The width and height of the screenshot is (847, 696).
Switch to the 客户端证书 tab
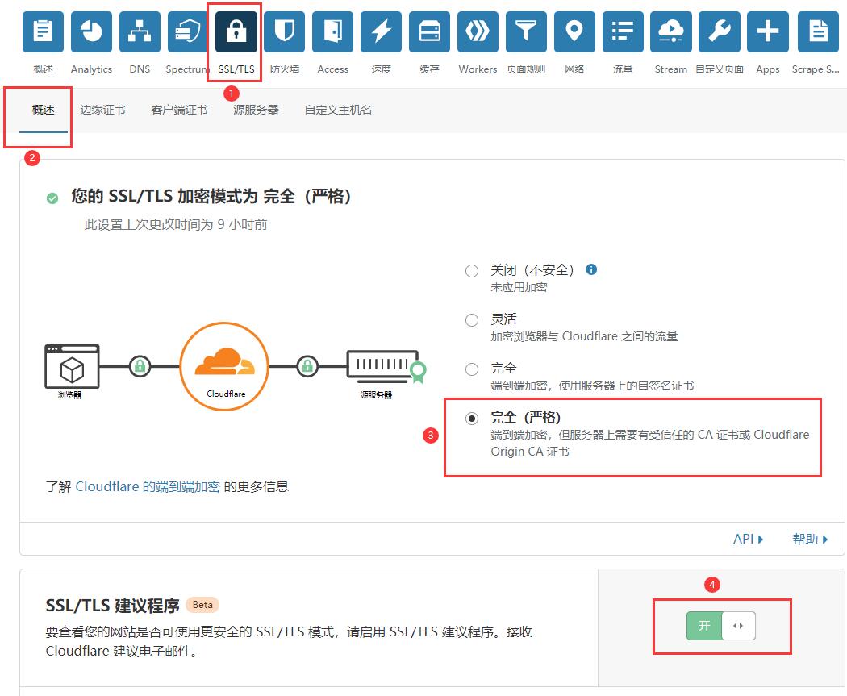point(179,110)
